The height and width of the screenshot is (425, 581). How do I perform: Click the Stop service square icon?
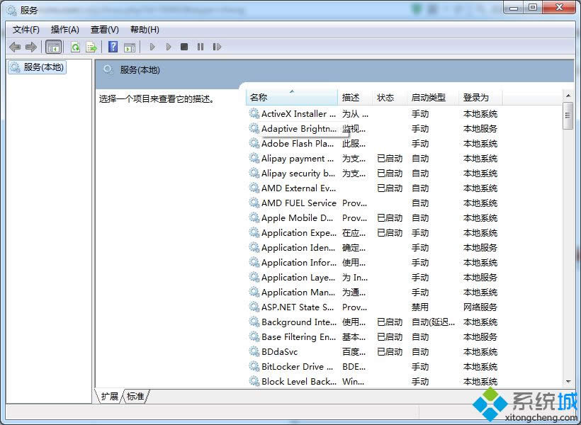coord(184,47)
